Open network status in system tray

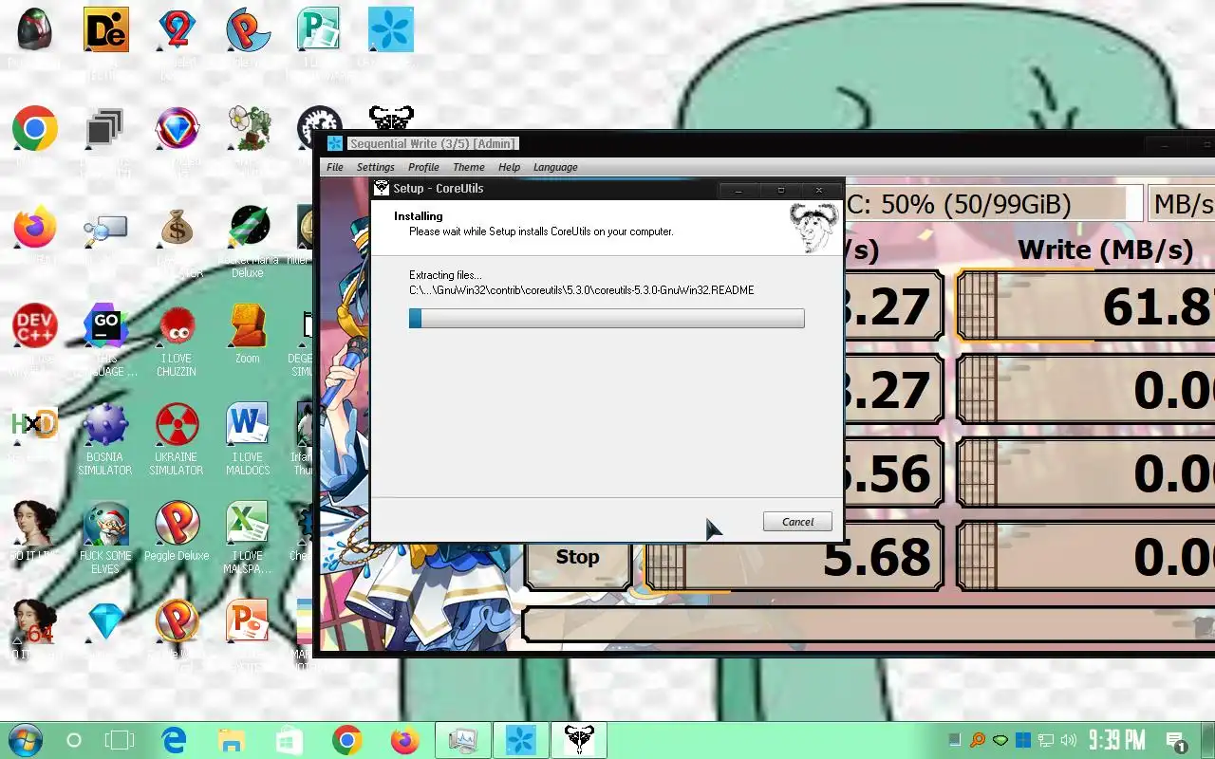click(1045, 740)
